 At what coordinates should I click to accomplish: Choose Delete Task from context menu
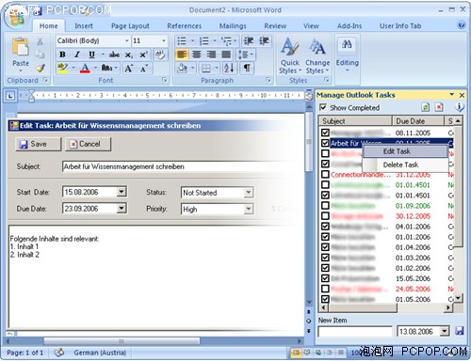point(405,165)
